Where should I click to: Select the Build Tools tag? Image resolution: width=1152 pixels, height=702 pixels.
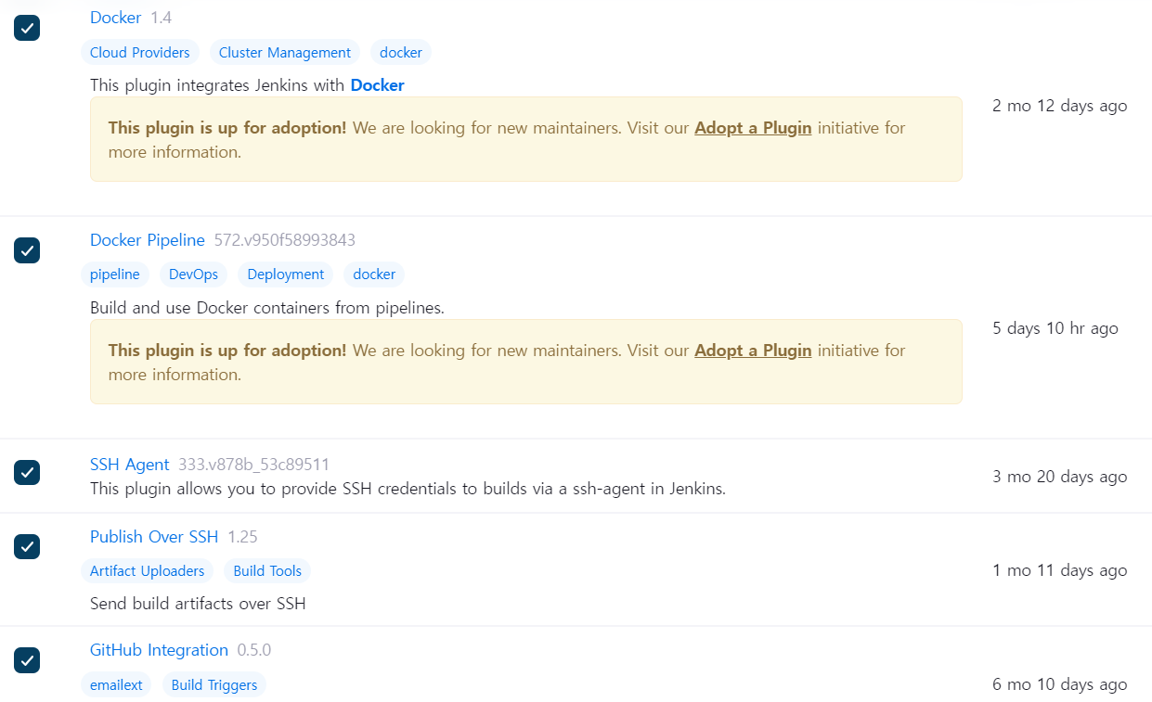click(x=267, y=571)
